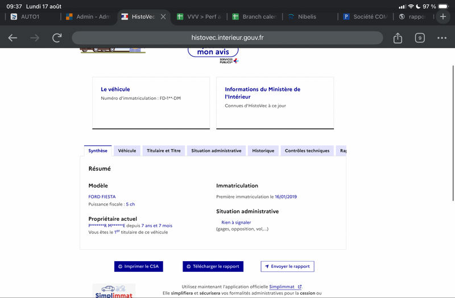The height and width of the screenshot is (298, 455).
Task: Open the tab overview showing 9 tabs
Action: [420, 38]
